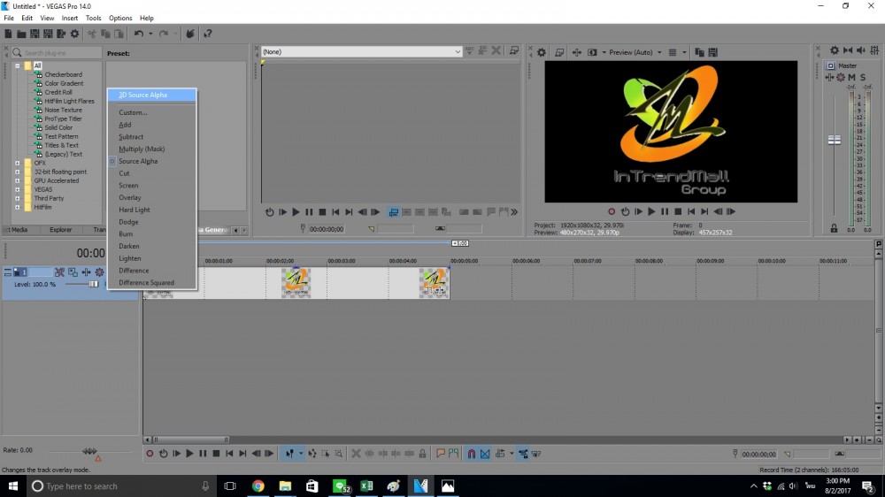Pause playback in the video preview
Image resolution: width=885 pixels, height=497 pixels.
[665, 211]
